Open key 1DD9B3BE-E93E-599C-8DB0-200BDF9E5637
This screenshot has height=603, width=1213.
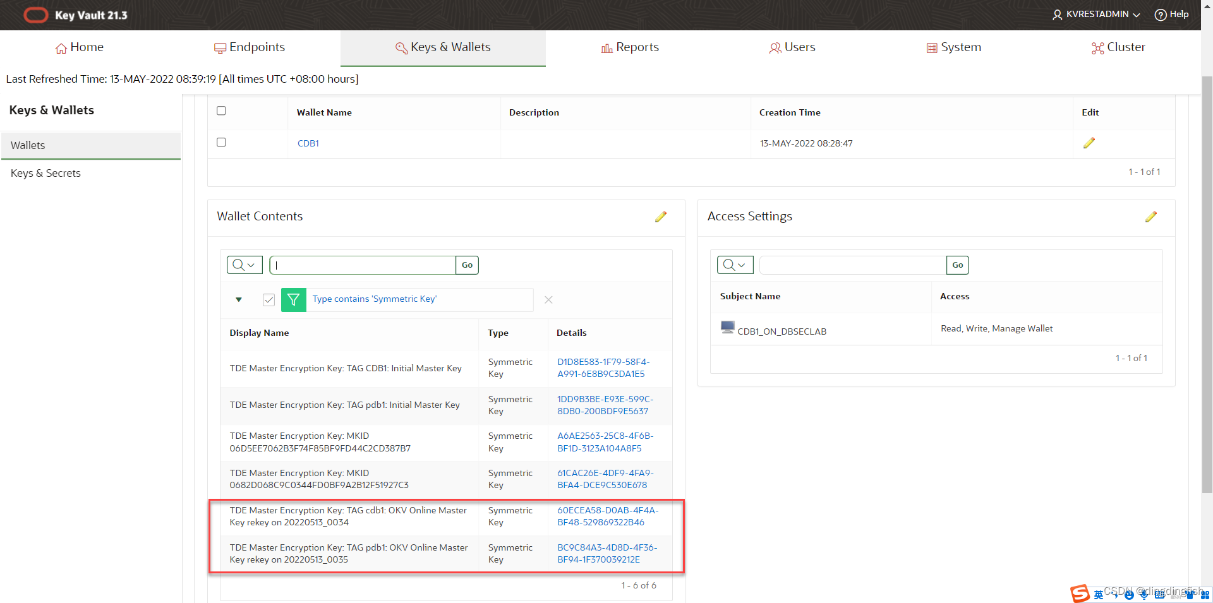click(x=605, y=405)
